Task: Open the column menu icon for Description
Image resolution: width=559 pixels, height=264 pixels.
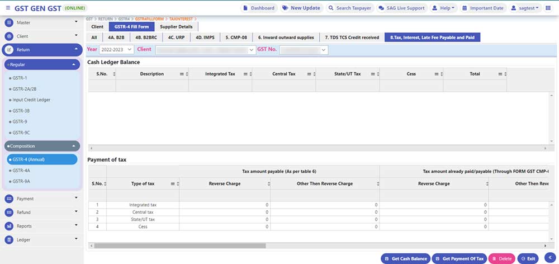Action: click(x=181, y=74)
